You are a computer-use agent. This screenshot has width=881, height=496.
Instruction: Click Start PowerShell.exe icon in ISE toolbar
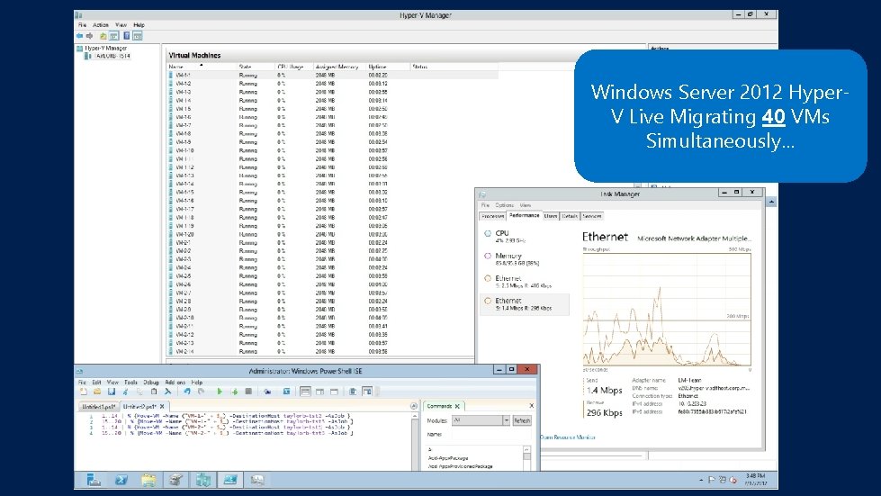pos(286,392)
